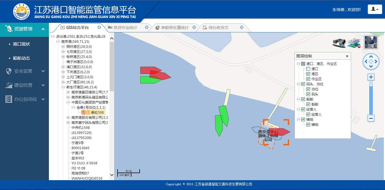
Task: Click the binoculars search icon on map
Action: pos(339,43)
